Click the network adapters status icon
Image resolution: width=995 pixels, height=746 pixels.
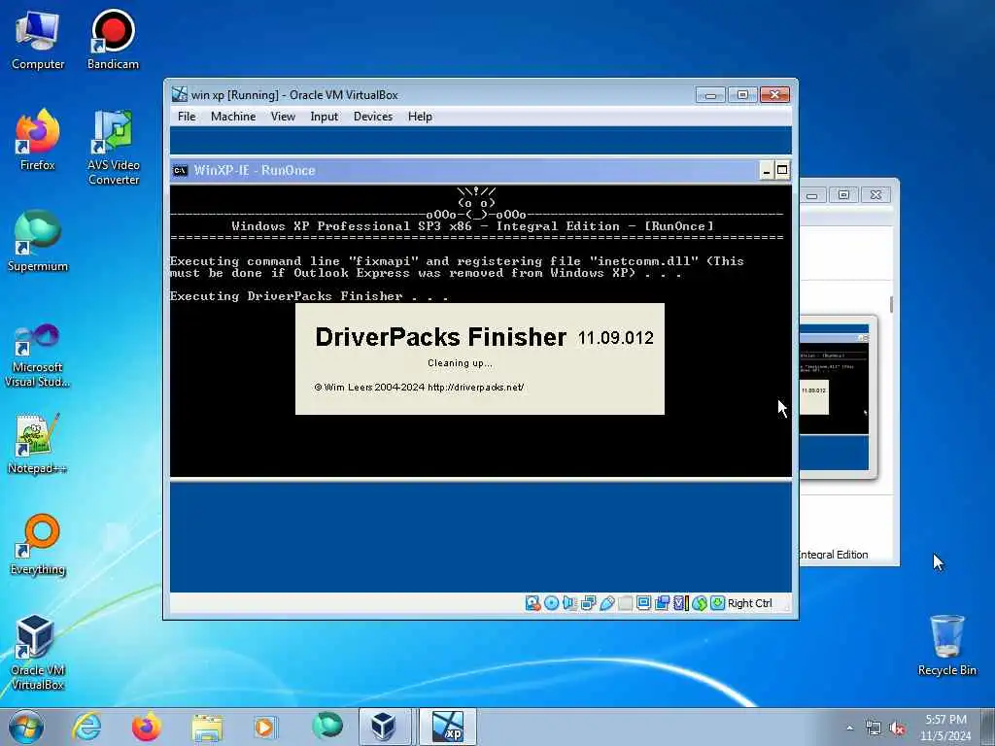tap(588, 602)
